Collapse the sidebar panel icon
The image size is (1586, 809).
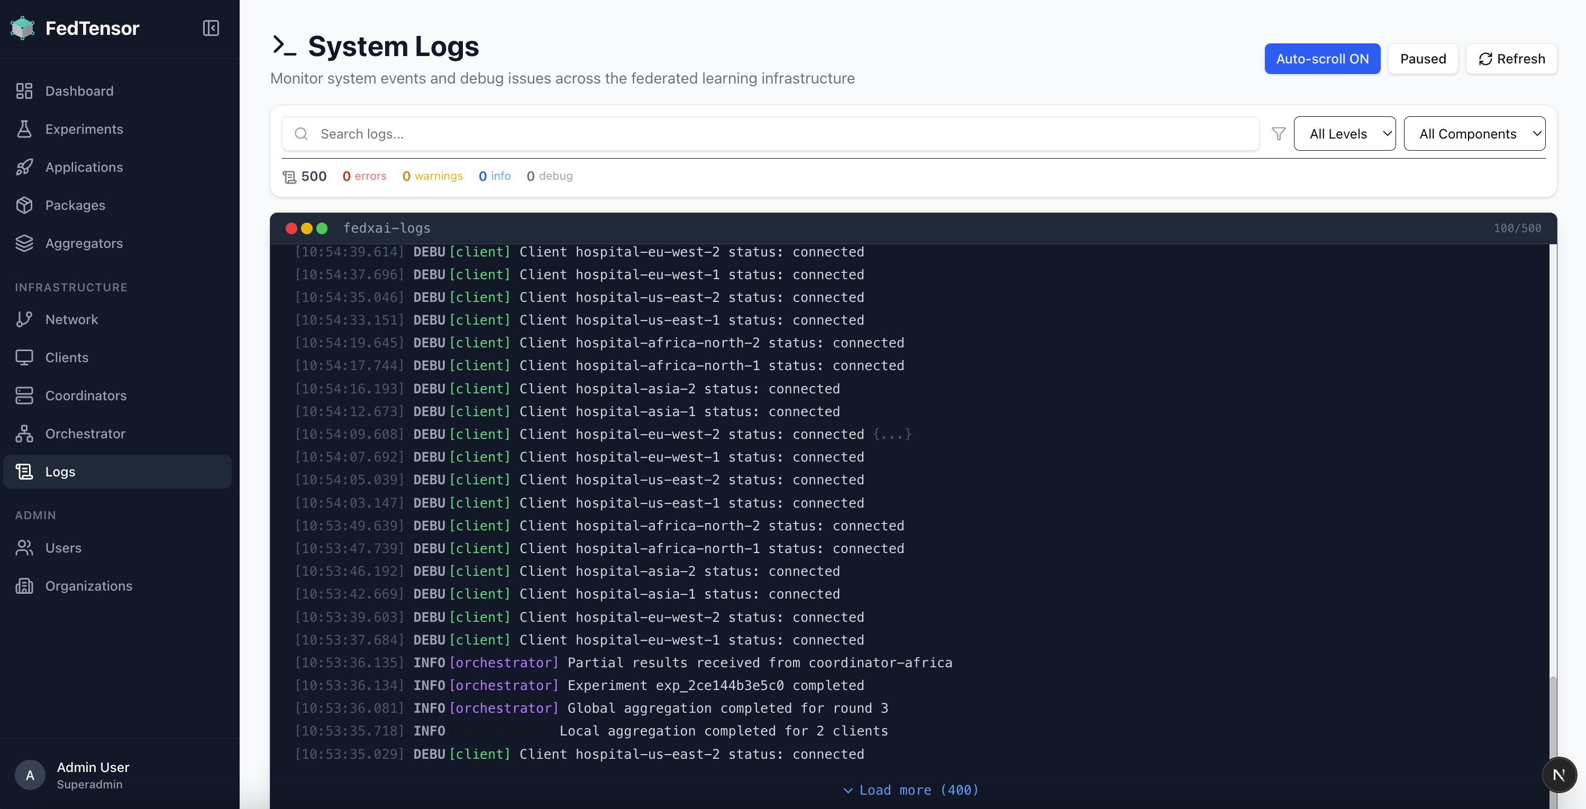(x=211, y=29)
